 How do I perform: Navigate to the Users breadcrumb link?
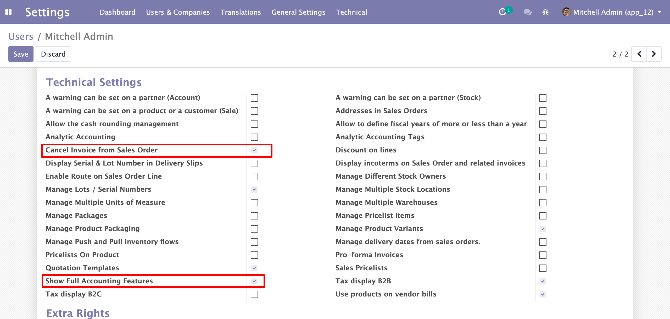[21, 36]
